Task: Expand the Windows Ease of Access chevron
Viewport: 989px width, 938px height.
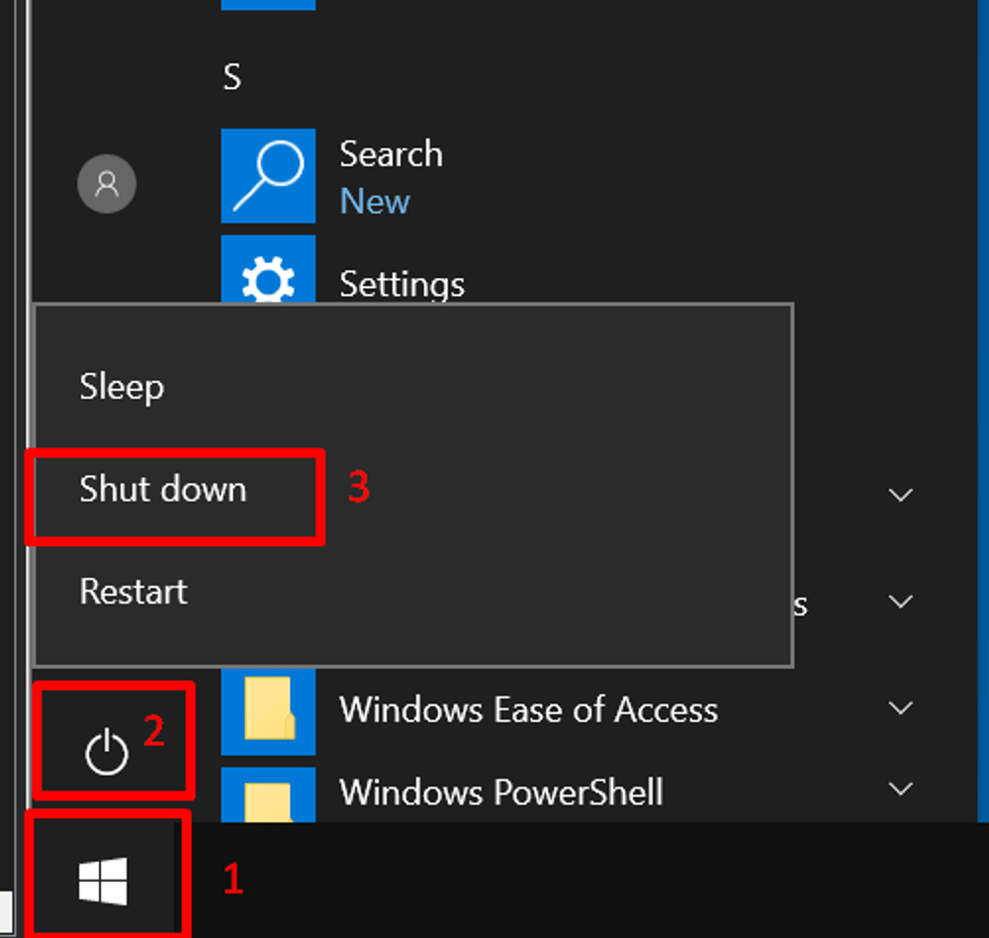Action: pyautogui.click(x=900, y=708)
